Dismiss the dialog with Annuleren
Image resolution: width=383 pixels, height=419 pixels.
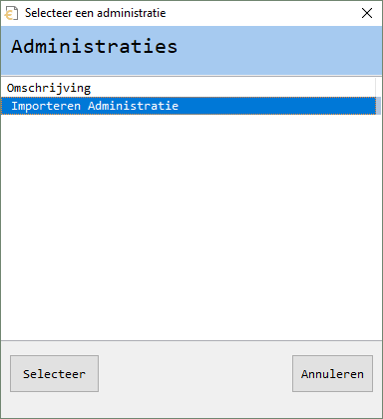[332, 373]
